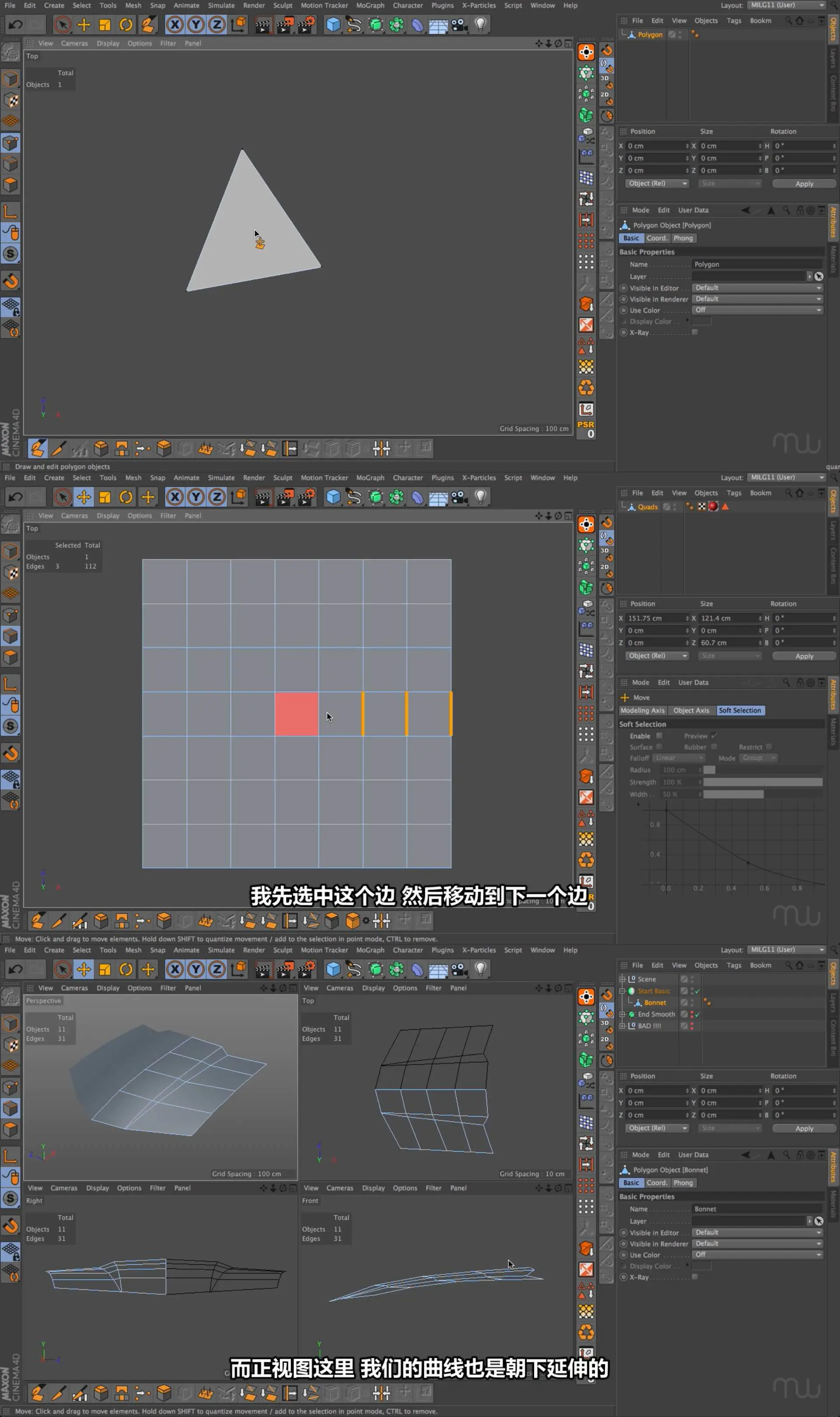Click coordinate system icon in the Quads grid window
Image resolution: width=840 pixels, height=1417 pixels.
coord(238,497)
